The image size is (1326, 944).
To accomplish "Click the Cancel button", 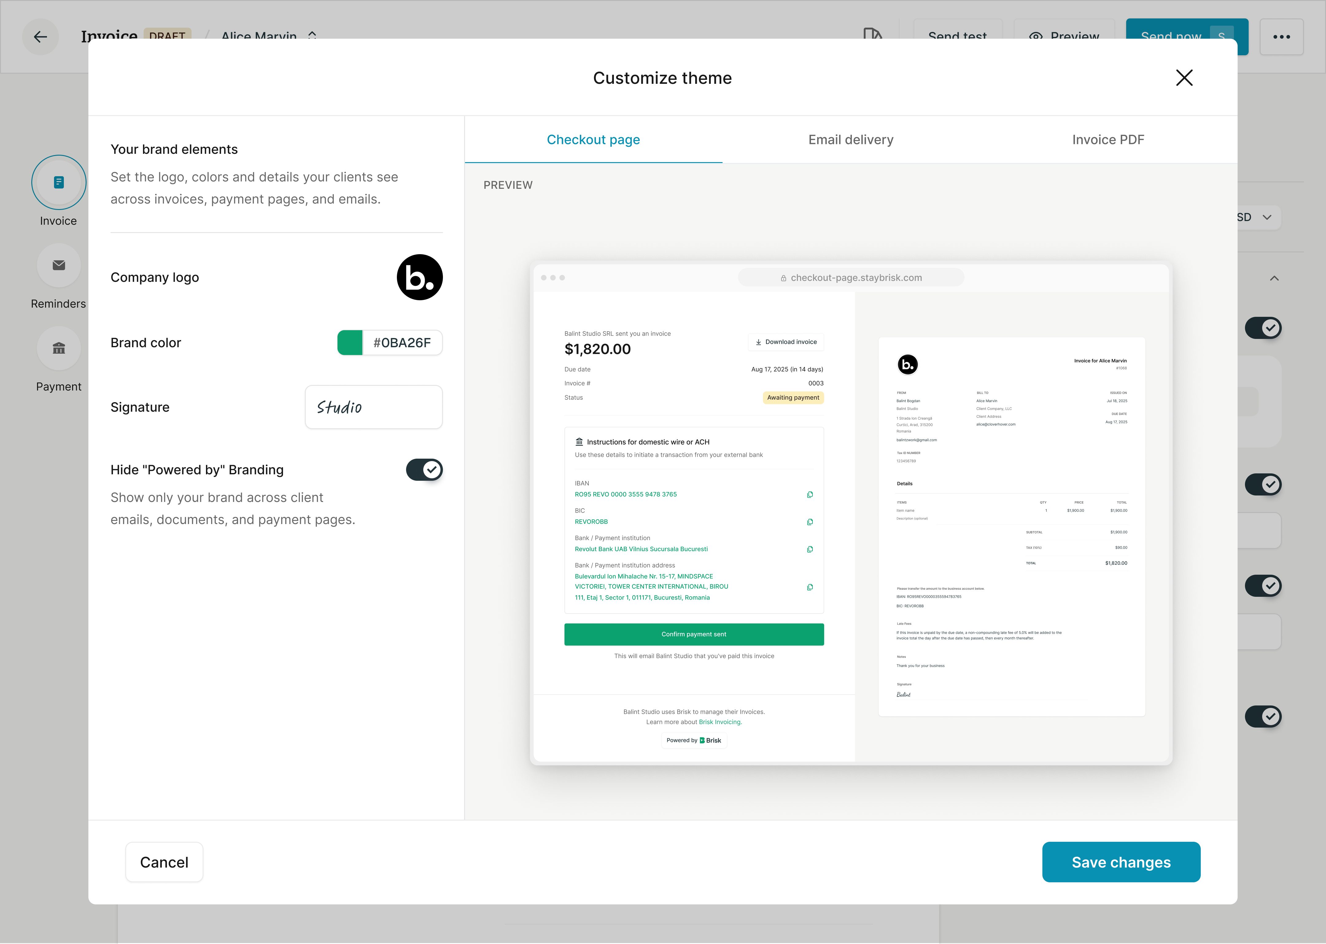I will (165, 862).
